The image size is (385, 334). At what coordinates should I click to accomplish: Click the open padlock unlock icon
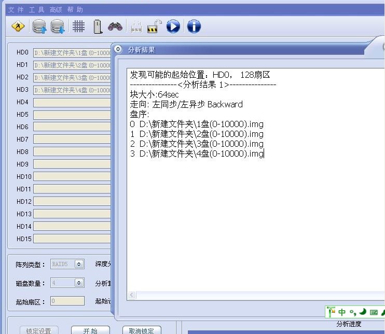[x=154, y=26]
